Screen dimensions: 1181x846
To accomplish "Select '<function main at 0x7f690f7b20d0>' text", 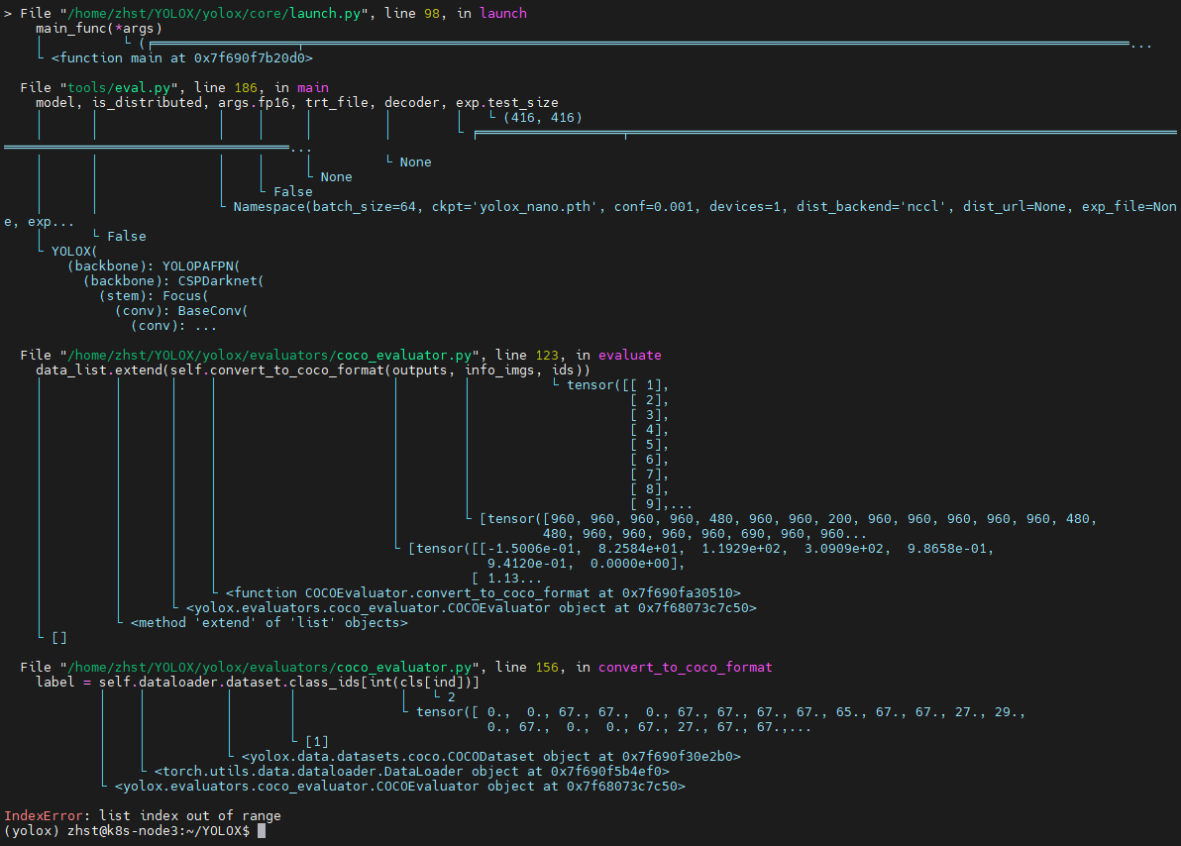I will 181,58.
